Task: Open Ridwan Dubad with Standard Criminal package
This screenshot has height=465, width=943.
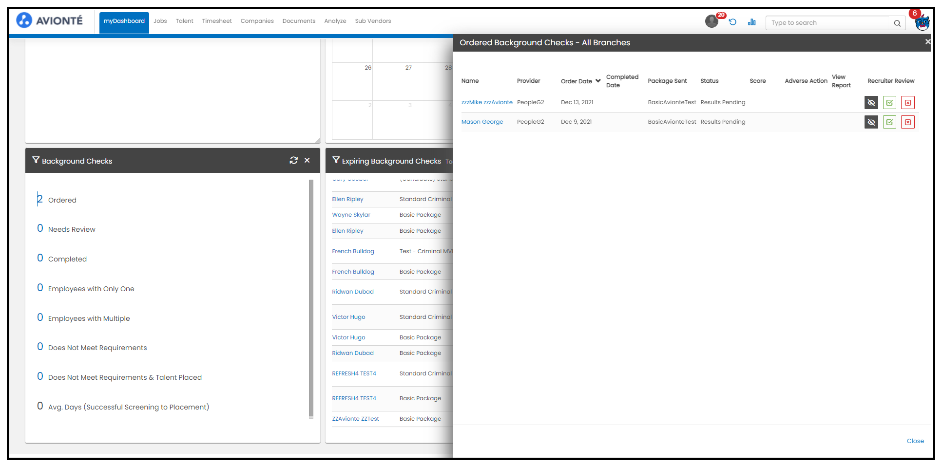Action: 353,292
